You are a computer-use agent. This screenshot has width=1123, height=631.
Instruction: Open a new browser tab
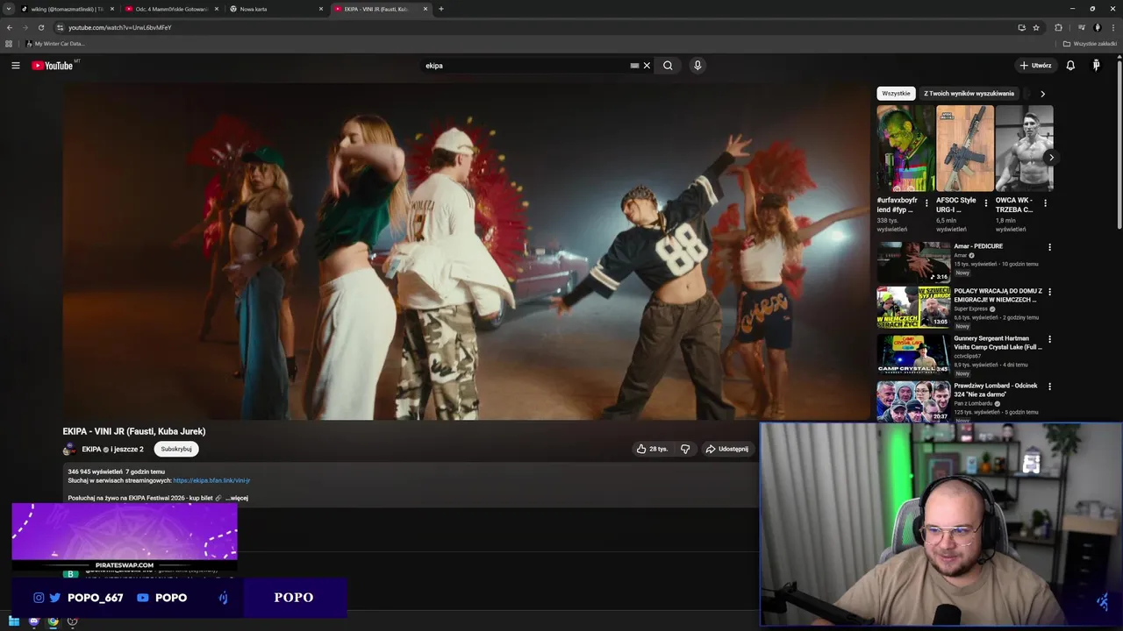pyautogui.click(x=440, y=9)
